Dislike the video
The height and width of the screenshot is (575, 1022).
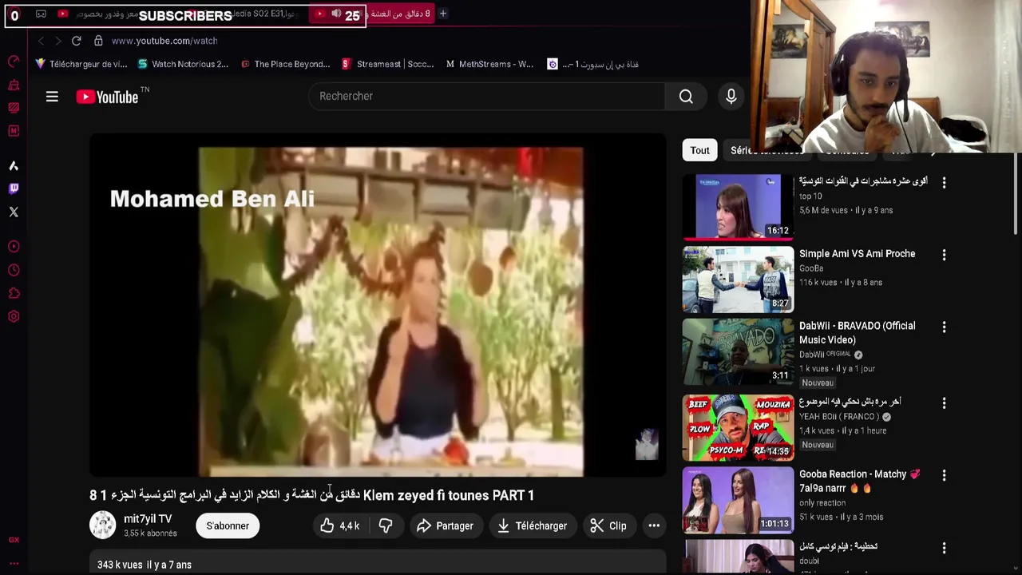pyautogui.click(x=385, y=525)
